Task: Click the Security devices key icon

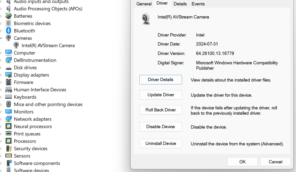Action: pyautogui.click(x=9, y=148)
